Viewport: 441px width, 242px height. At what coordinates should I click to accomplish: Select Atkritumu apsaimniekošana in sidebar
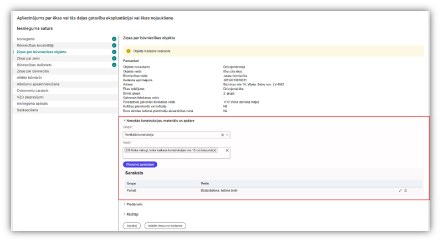pyautogui.click(x=38, y=84)
